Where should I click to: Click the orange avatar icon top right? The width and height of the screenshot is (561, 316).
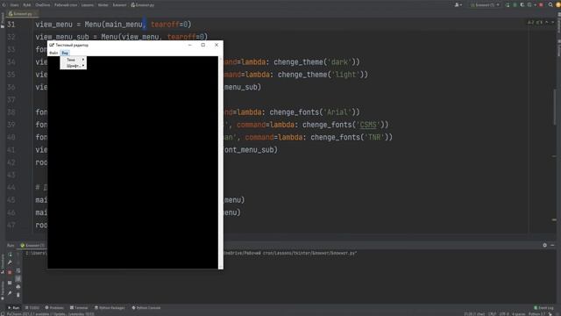coord(558,5)
